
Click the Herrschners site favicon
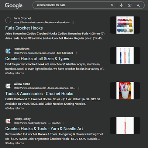tap(8, 51)
